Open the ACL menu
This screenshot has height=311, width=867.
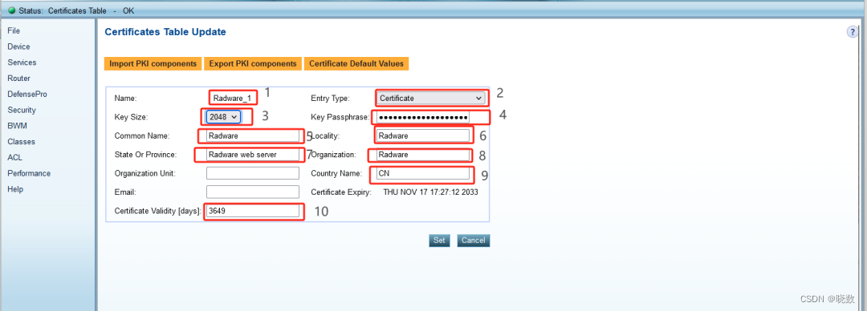[15, 157]
